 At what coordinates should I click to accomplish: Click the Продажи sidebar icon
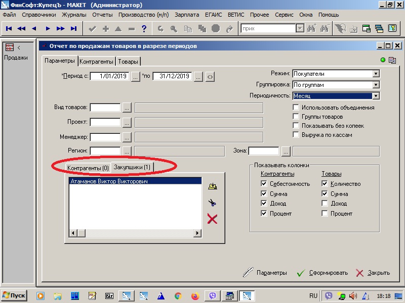9,47
